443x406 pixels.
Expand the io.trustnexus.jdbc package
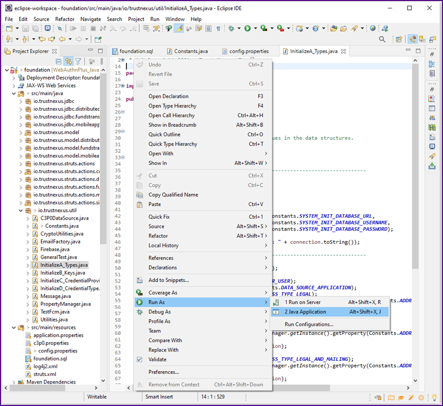pos(20,101)
